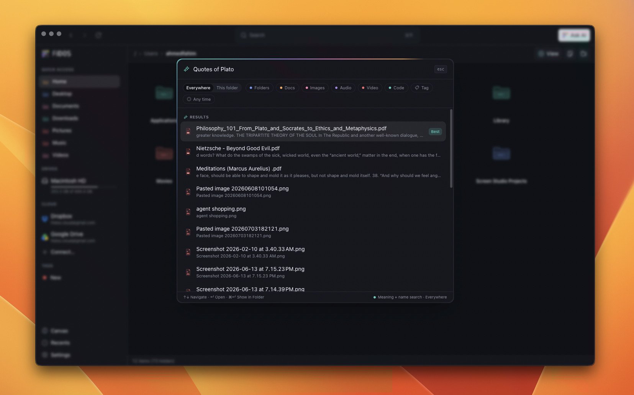Click the snippet starting 'd words? What do the swamps'
Viewport: 634px width, 395px height.
coord(318,156)
